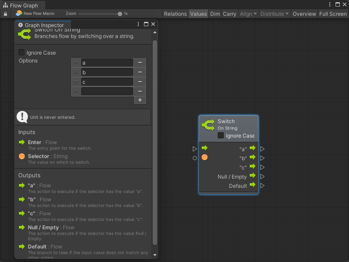Remove option 'c' with its minus button

(x=140, y=82)
